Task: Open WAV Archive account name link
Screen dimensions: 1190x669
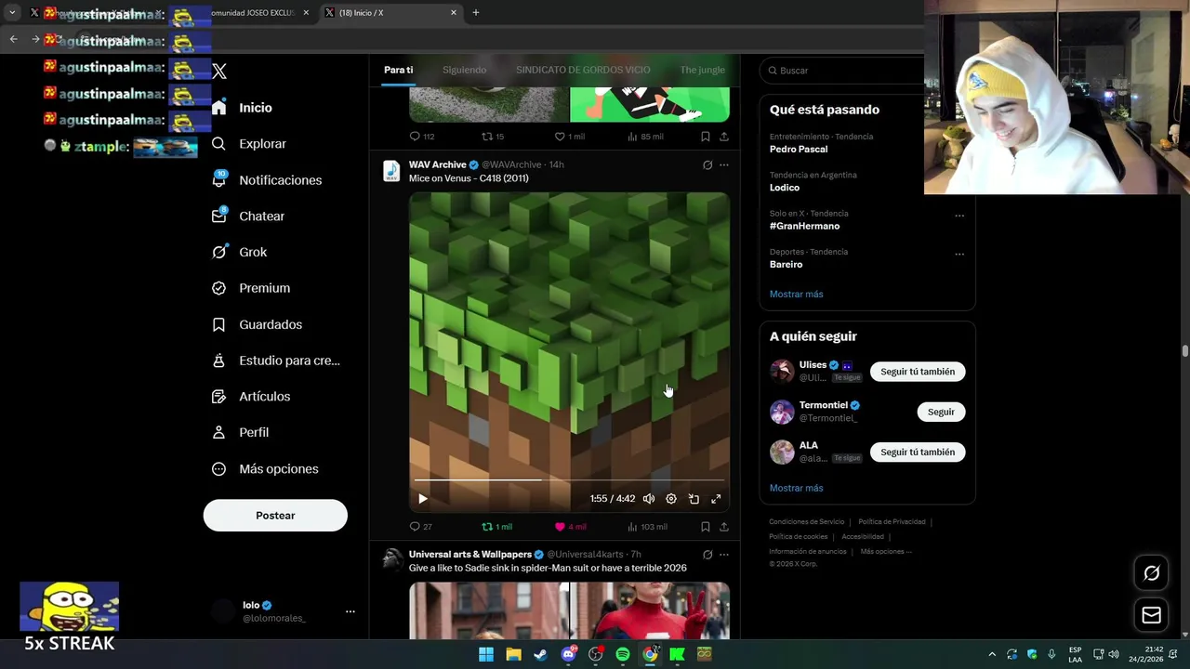Action: coord(438,164)
